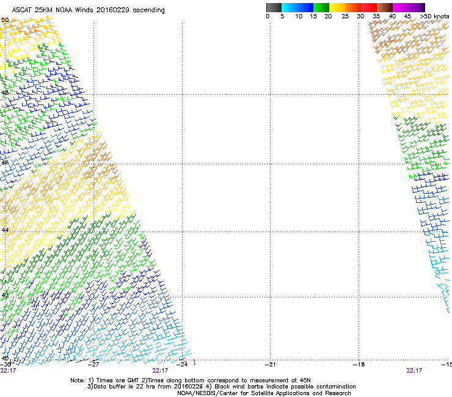This screenshot has height=397, width=452.
Task: Click the yellow 20-25 knots color bar segment
Action: (x=337, y=7)
